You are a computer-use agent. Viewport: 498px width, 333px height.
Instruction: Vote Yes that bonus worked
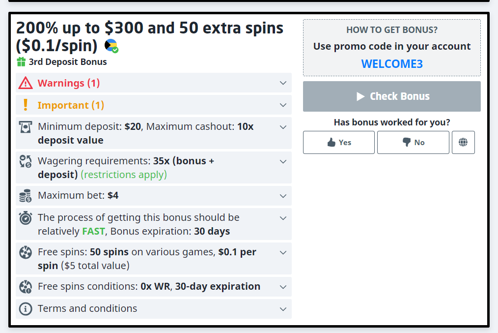[339, 143]
